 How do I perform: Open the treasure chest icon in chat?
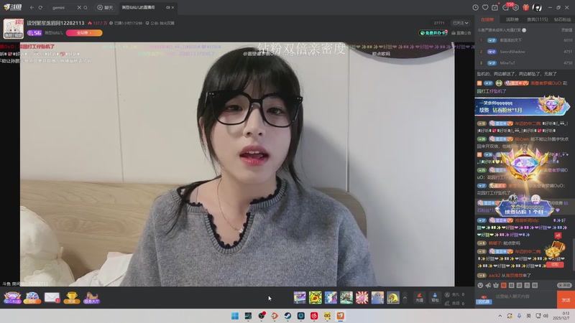tap(555, 251)
